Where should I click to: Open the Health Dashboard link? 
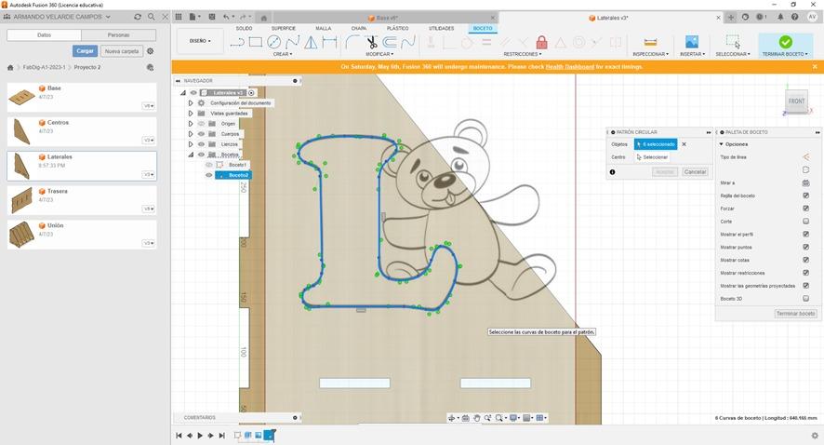[570, 67]
